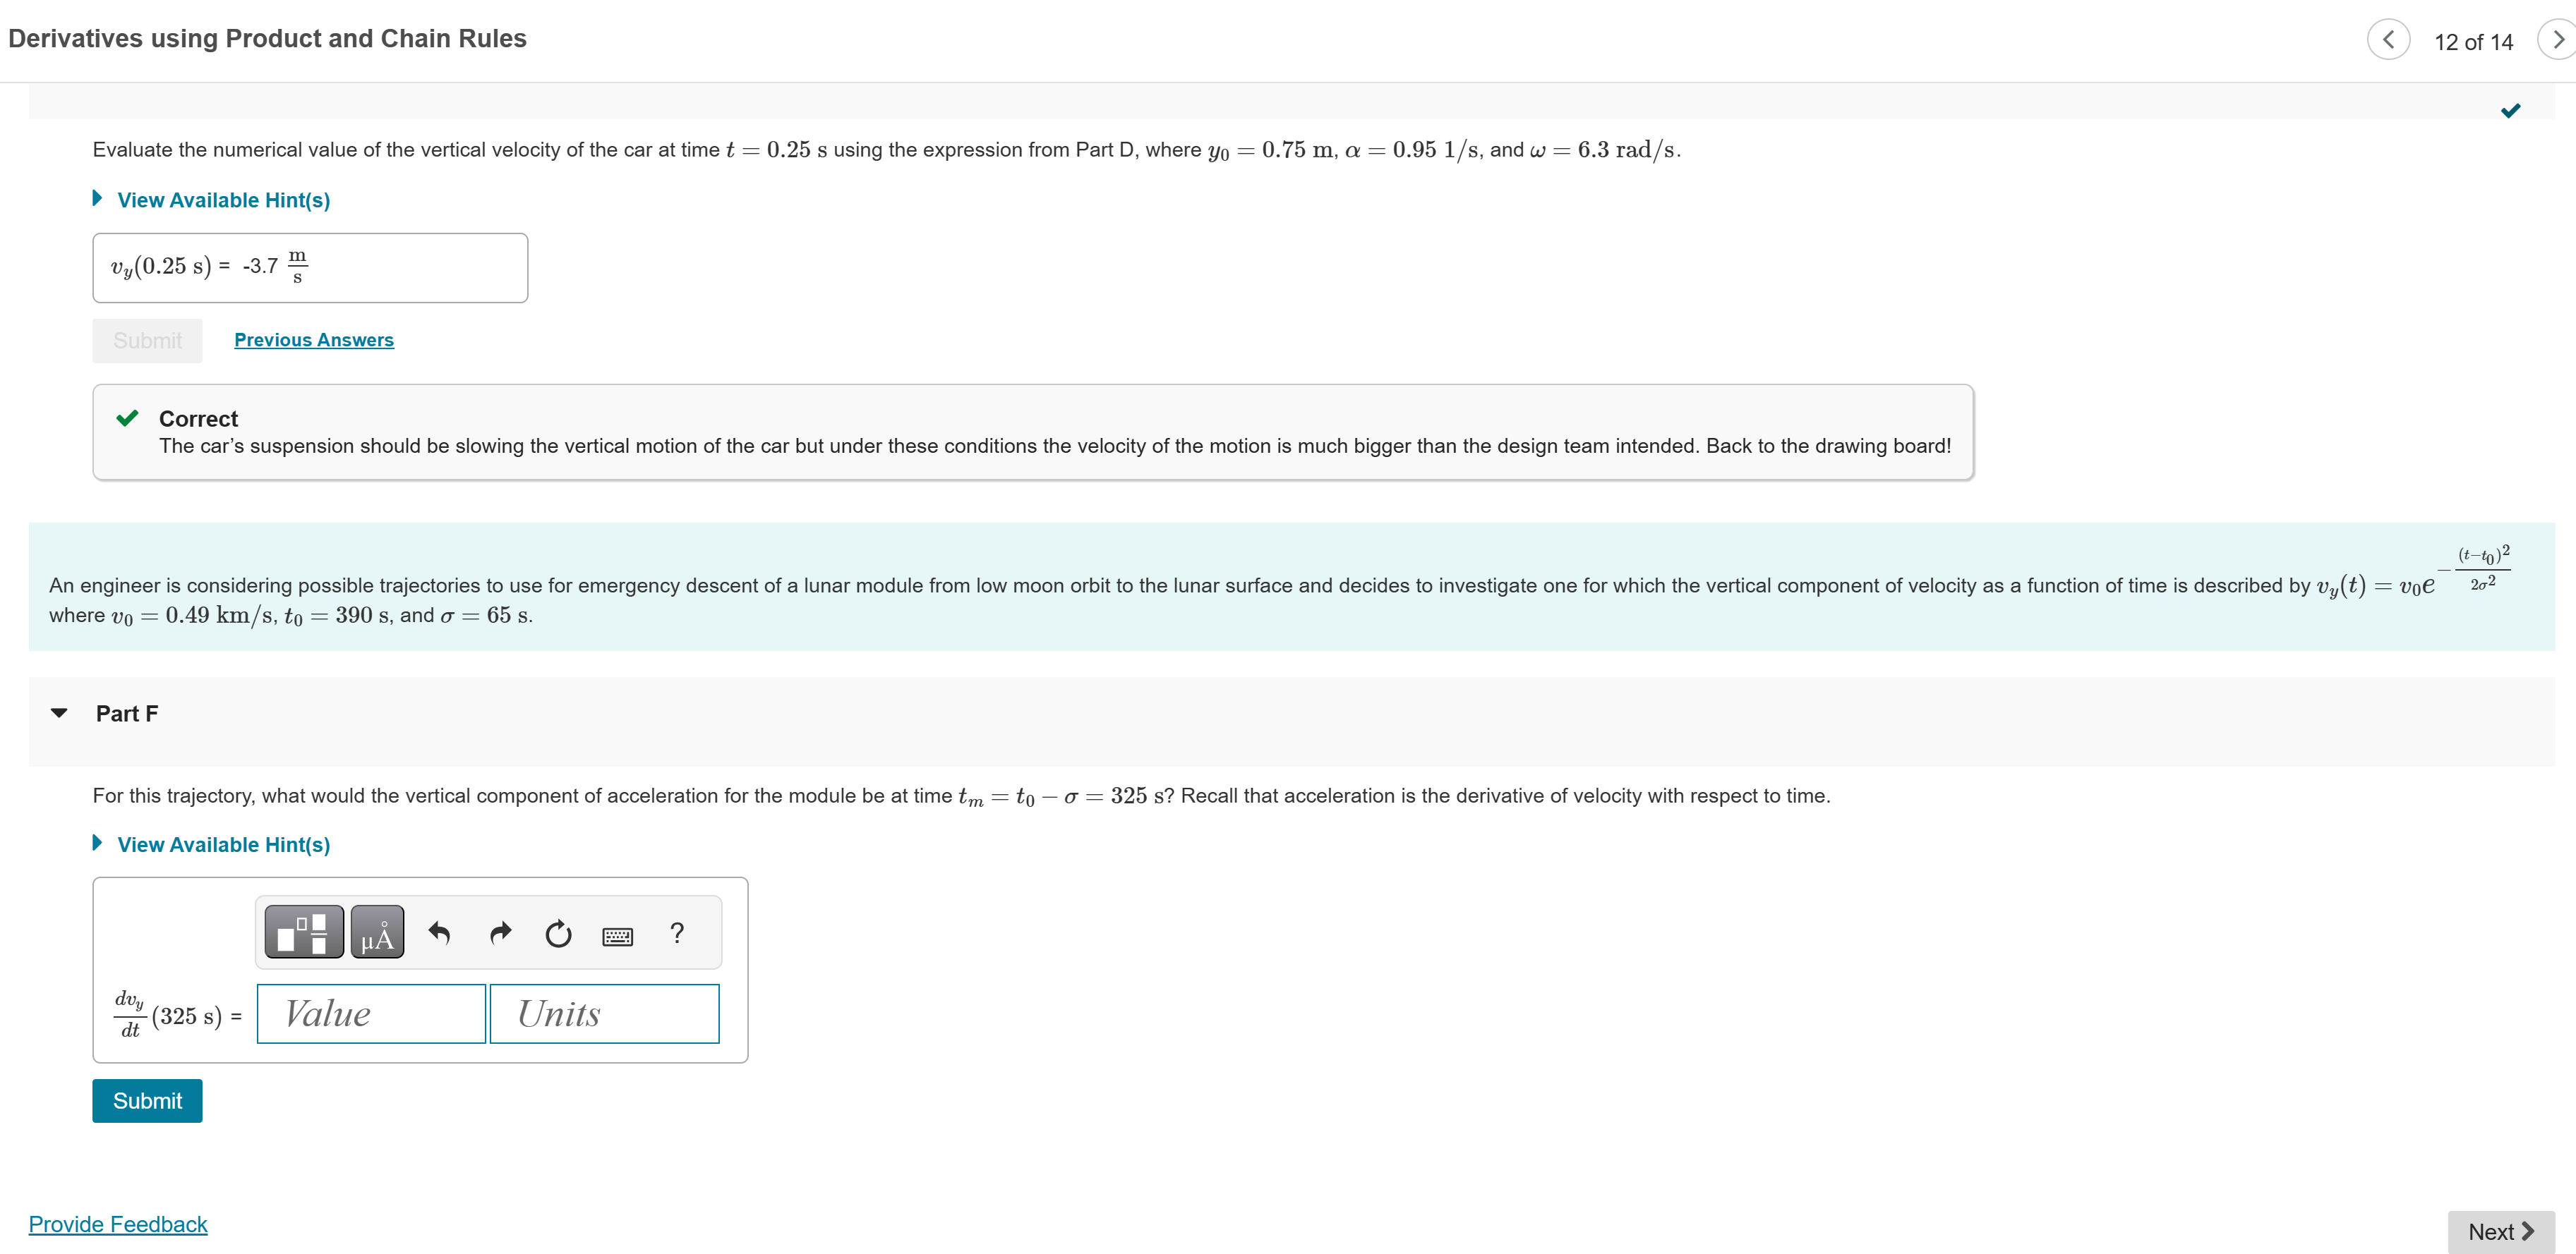Screen dimensions: 2576x1254
Task: Click the reset circular arrow icon
Action: click(x=558, y=933)
